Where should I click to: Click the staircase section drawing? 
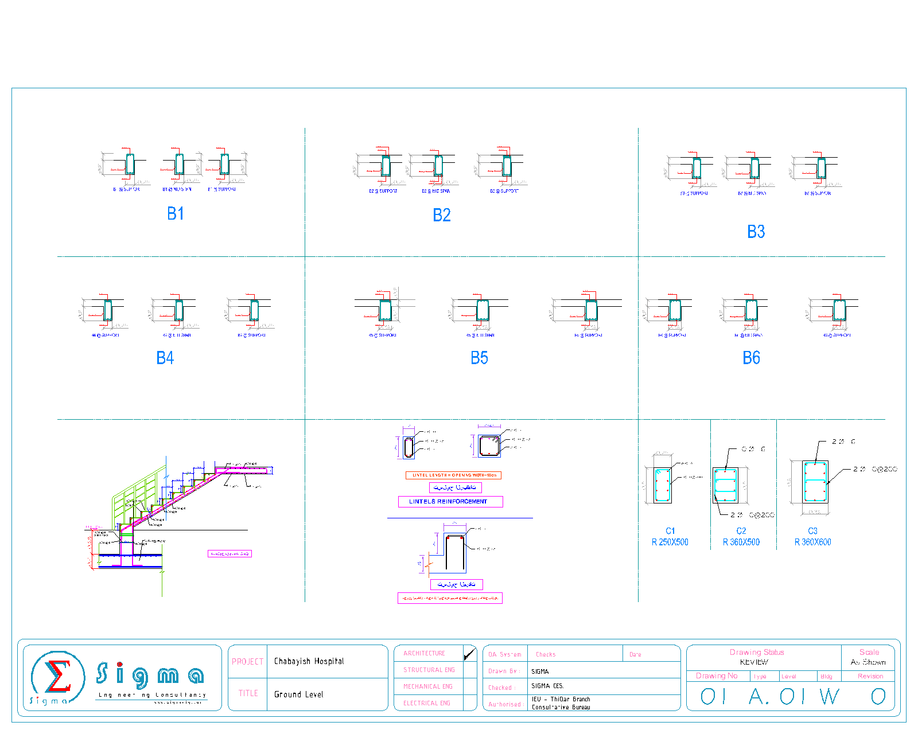pos(172,516)
